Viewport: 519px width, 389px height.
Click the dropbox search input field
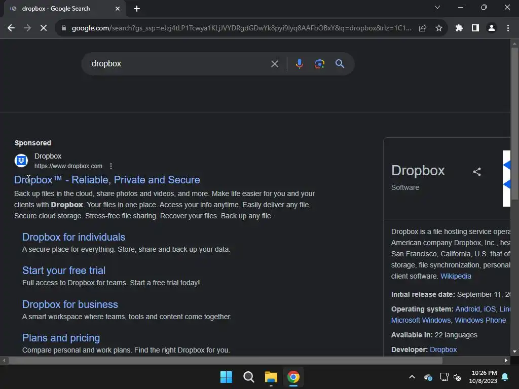click(x=179, y=64)
